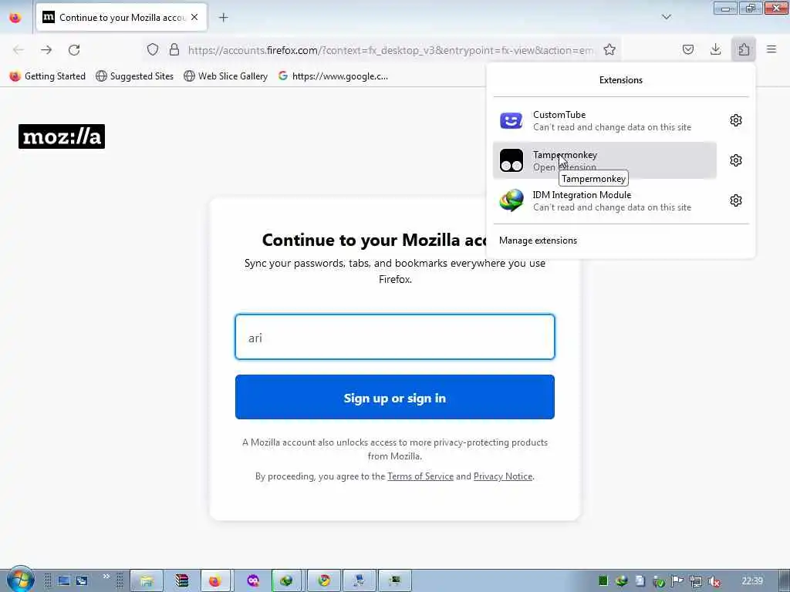Close the Mozilla account tab

[x=194, y=17]
